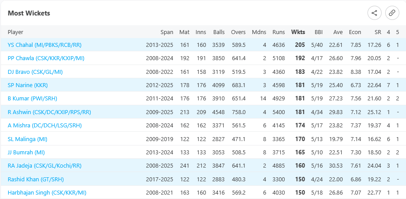Open Harbhajan Singh player link
Viewport: 406px width, 199px height.
[x=47, y=192]
